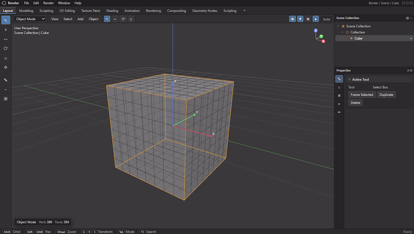Screen dimensions: 414x234
Task: Open the Solid shading selector
Action: pyautogui.click(x=326, y=19)
